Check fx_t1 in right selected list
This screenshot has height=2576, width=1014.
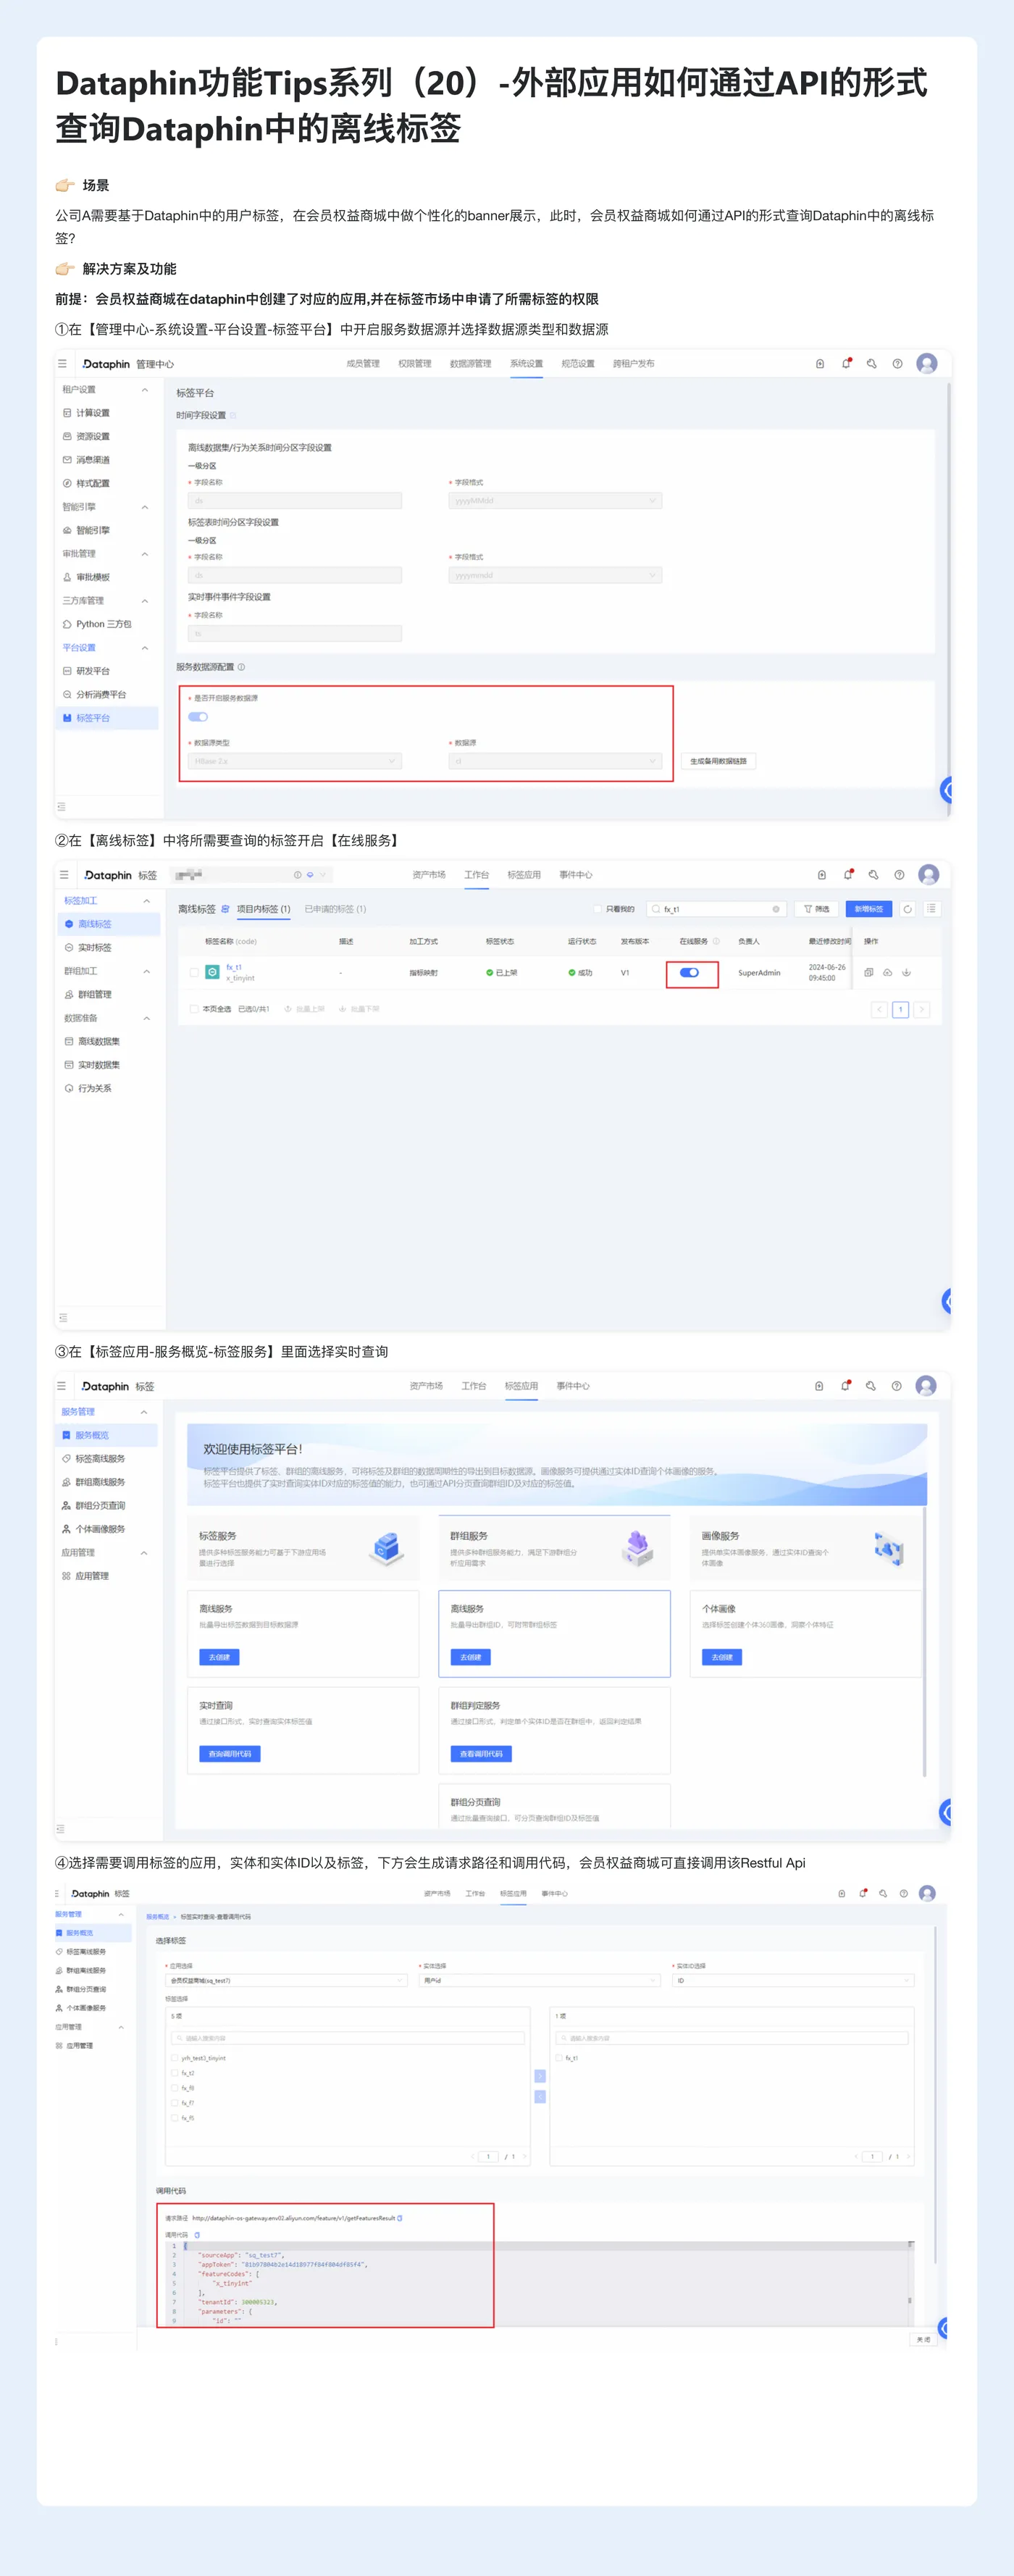point(559,2058)
